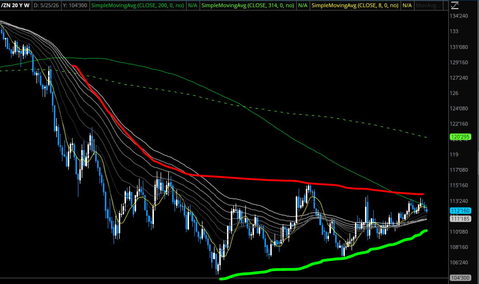
Task: Click the 119 price axis label
Action: point(454,154)
